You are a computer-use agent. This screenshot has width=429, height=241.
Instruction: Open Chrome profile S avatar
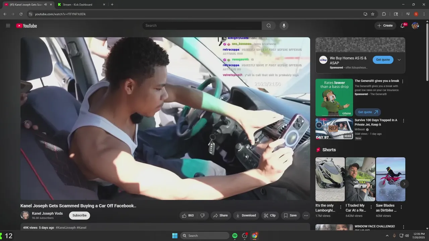(416, 14)
